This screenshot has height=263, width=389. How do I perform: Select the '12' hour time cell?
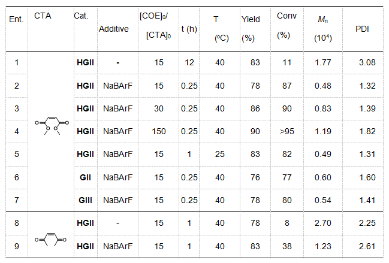(x=189, y=62)
